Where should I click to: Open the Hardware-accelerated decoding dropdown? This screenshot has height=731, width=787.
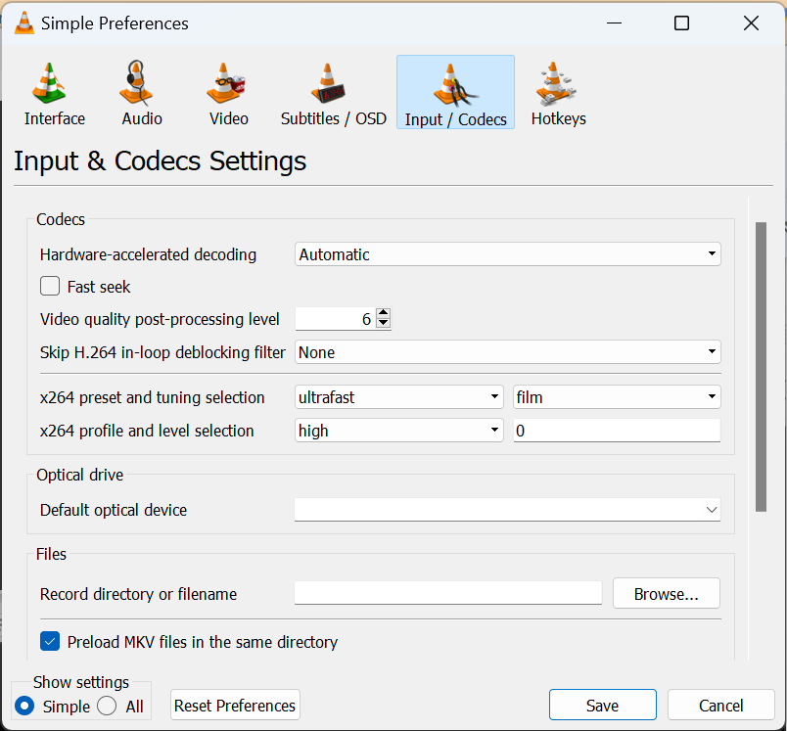tap(507, 253)
